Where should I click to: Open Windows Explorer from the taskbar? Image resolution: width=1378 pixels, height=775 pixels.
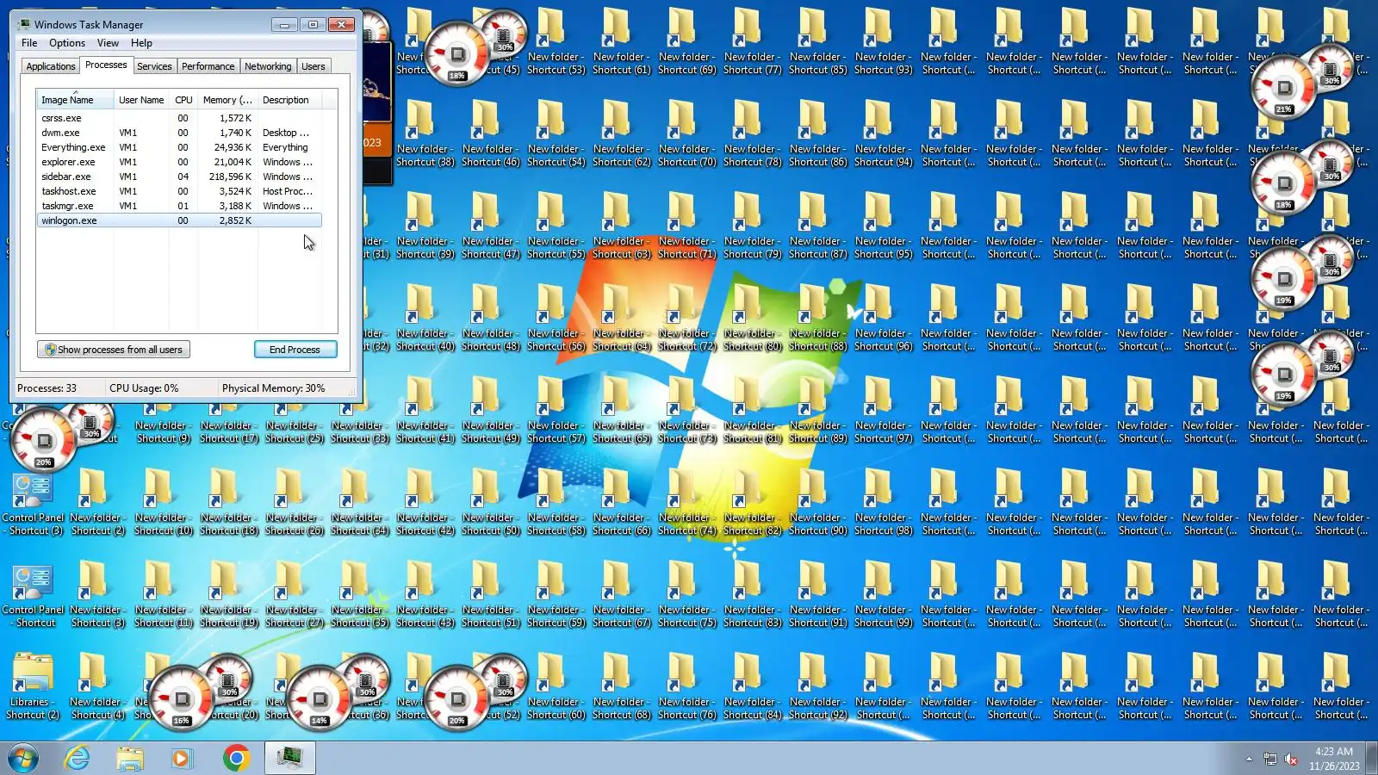[130, 758]
